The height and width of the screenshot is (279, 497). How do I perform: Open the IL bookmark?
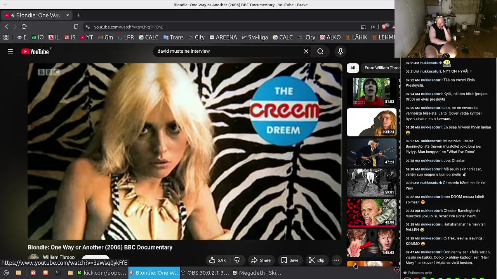pos(54,37)
